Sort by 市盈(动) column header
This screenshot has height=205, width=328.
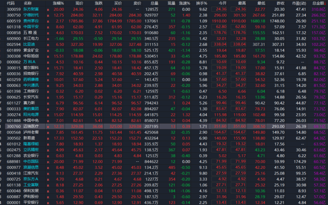point(299,3)
